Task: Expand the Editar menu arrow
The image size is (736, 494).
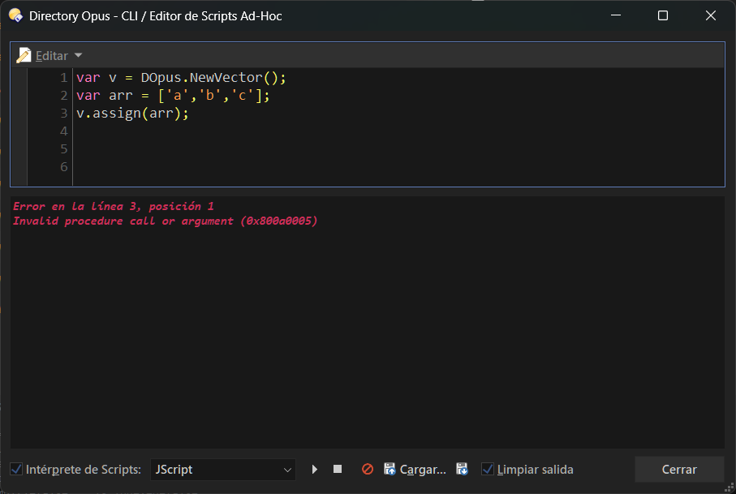Action: click(79, 55)
